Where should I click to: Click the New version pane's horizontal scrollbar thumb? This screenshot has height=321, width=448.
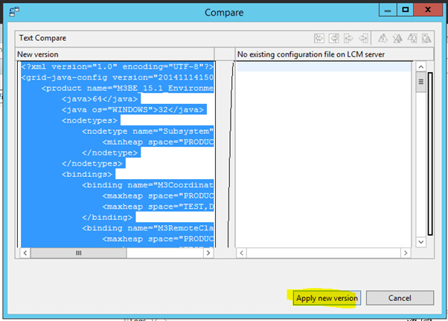pos(77,253)
